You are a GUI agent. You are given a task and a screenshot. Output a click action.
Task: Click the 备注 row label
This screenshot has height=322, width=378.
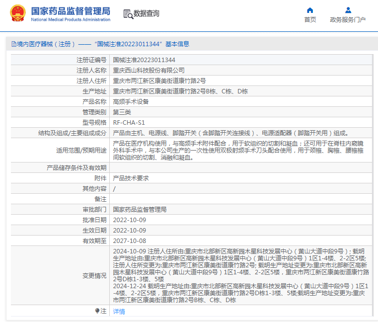pyautogui.click(x=100, y=199)
